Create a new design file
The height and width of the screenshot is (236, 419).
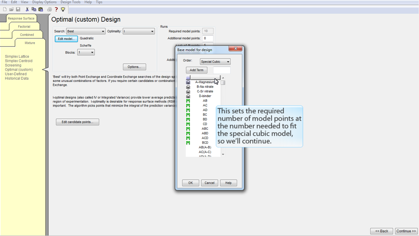5,9
